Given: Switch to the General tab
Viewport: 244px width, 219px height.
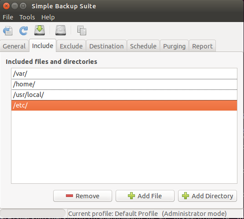Looking at the screenshot, I should (x=14, y=46).
